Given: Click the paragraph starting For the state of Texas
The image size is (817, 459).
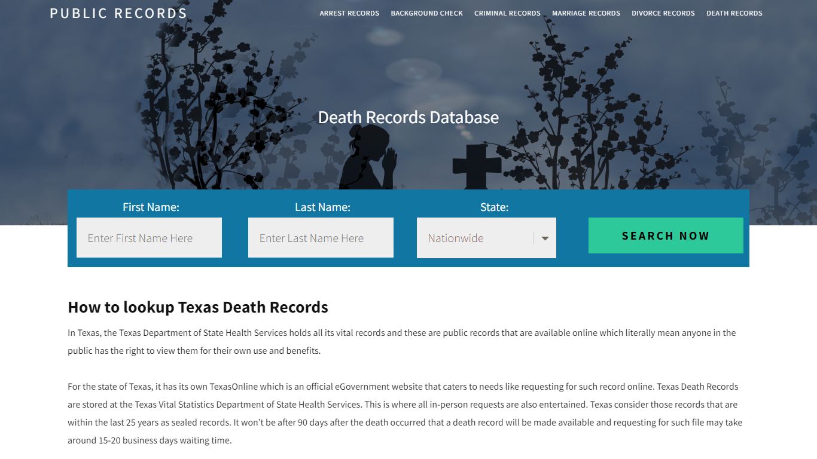Looking at the screenshot, I should coord(405,414).
